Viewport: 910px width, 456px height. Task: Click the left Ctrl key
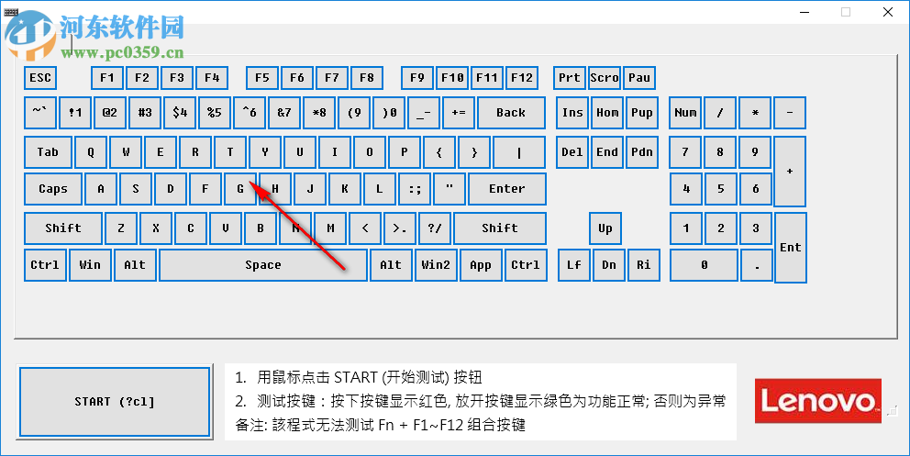click(45, 265)
